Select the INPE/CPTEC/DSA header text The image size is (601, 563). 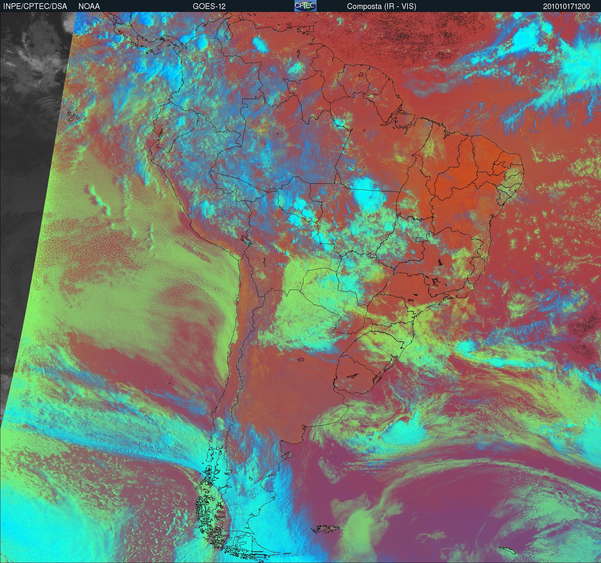tap(35, 6)
